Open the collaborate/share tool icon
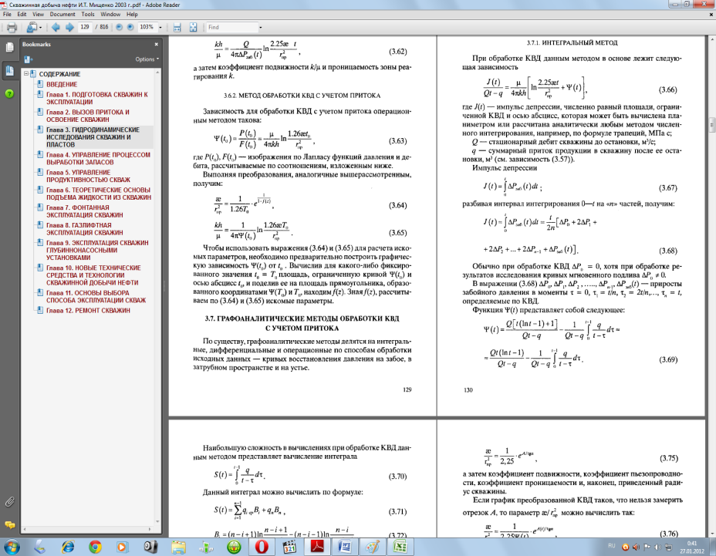Image resolution: width=716 pixels, height=556 pixels. [x=32, y=28]
